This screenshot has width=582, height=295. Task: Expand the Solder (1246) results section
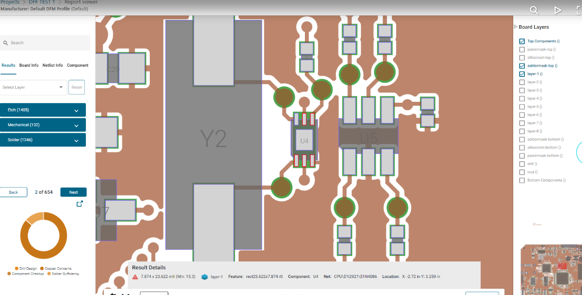coord(43,140)
